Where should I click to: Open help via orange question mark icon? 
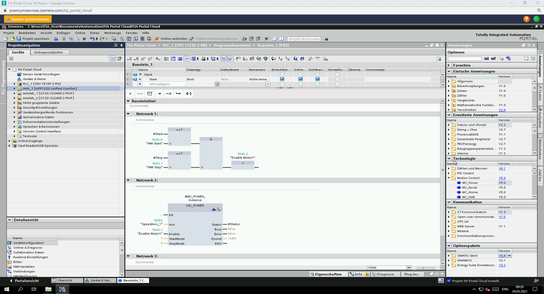(526, 19)
